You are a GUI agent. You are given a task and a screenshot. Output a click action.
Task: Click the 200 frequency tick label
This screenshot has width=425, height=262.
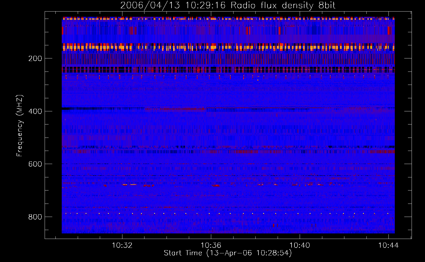tap(35, 58)
